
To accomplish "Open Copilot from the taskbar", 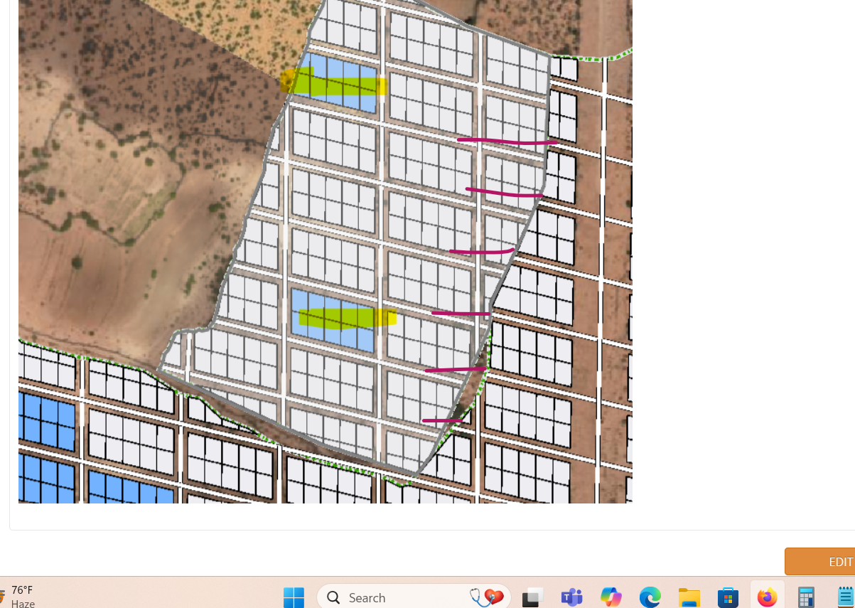I will tap(611, 597).
